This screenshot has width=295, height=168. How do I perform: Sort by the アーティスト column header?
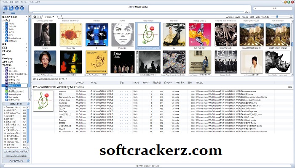click(x=80, y=83)
